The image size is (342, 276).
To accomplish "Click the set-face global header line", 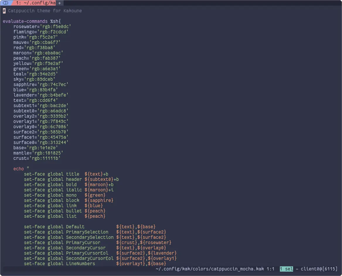I will (x=71, y=179).
